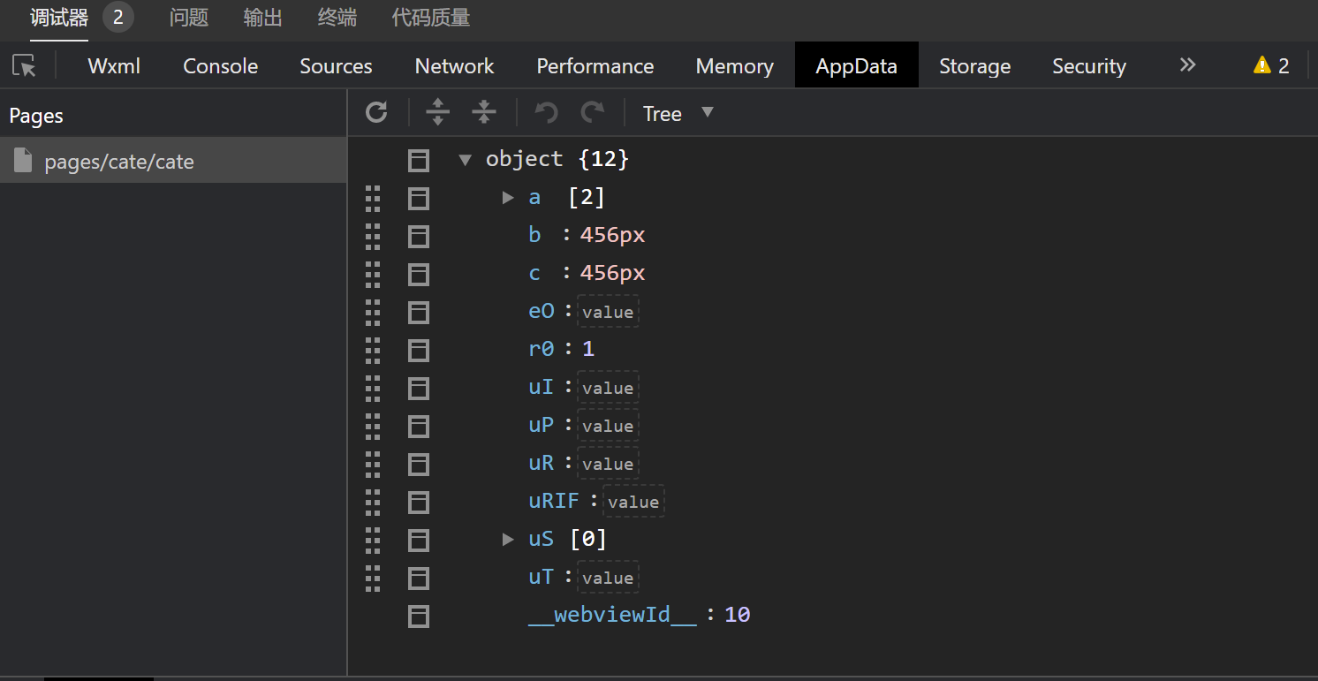The height and width of the screenshot is (681, 1318).
Task: Collapse the root object node
Action: click(465, 160)
